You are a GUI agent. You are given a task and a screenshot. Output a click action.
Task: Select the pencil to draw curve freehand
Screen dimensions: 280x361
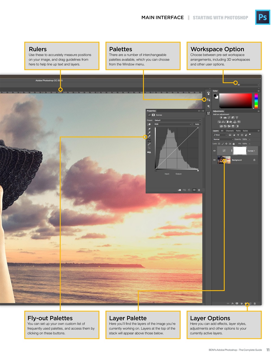pos(149,144)
